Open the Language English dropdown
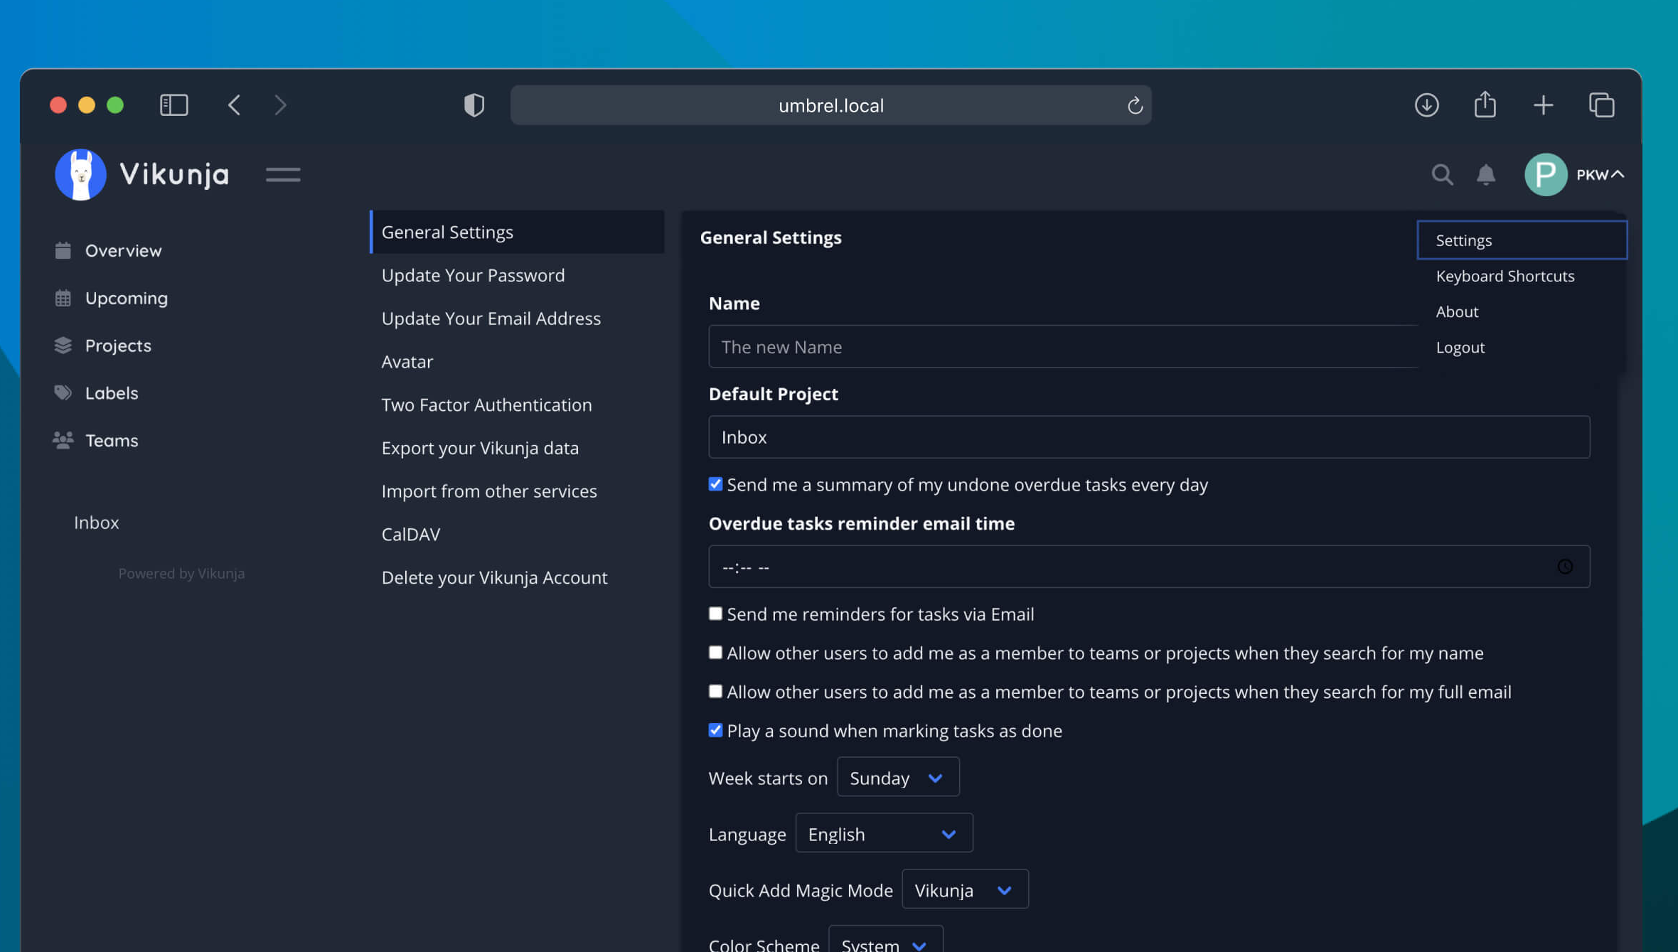Image resolution: width=1678 pixels, height=952 pixels. pos(884,834)
